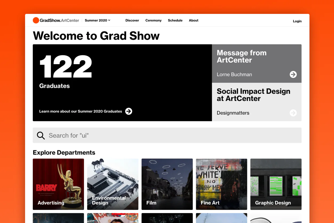The width and height of the screenshot is (334, 223).
Task: Click the Lorne Buchman name text
Action: pos(234,75)
